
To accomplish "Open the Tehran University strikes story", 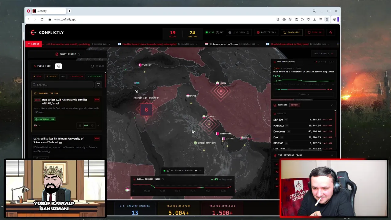I will tap(58, 141).
